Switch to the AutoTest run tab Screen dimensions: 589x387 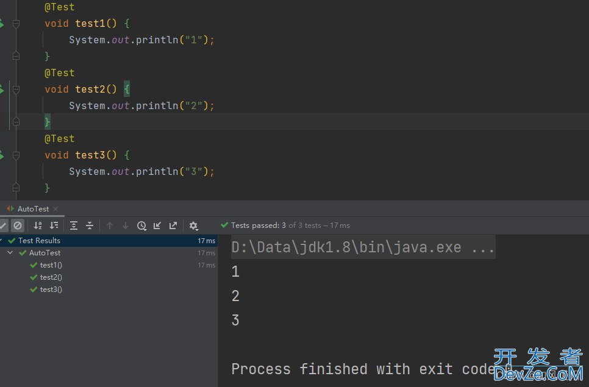33,208
